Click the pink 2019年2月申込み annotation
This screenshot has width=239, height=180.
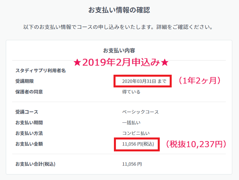click(x=121, y=62)
